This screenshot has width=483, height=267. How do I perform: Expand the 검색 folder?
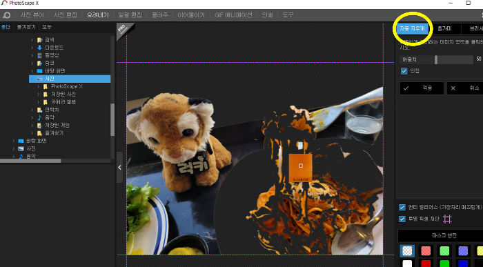tap(32, 40)
